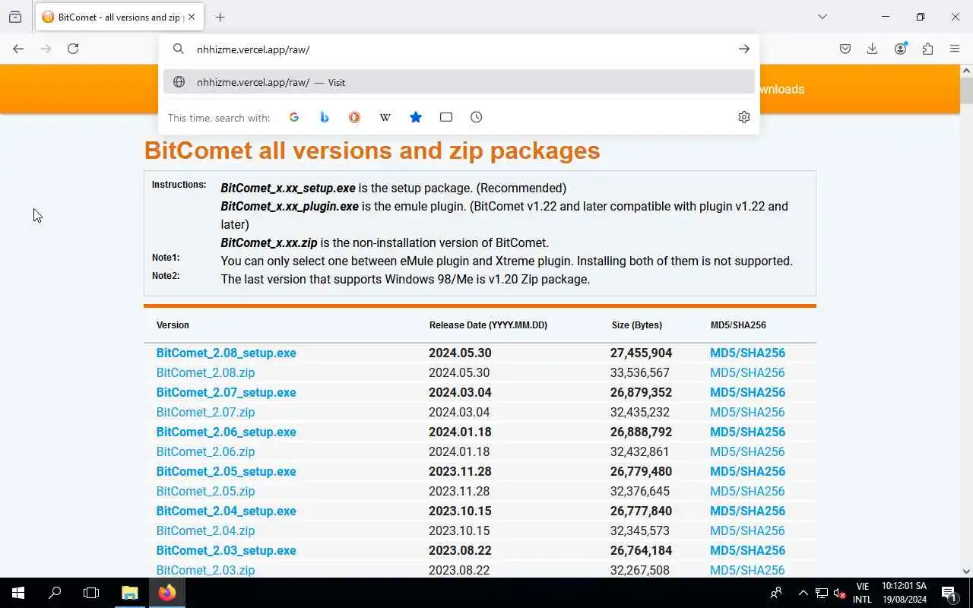Click the page title heading BitComet all versions
Image resolution: width=973 pixels, height=608 pixels.
pyautogui.click(x=372, y=150)
